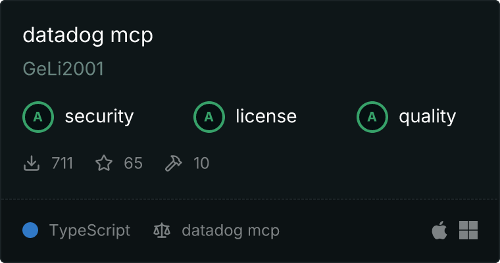Screen dimensions: 500x263
Task: Click the 711 downloads count
Action: tap(63, 163)
